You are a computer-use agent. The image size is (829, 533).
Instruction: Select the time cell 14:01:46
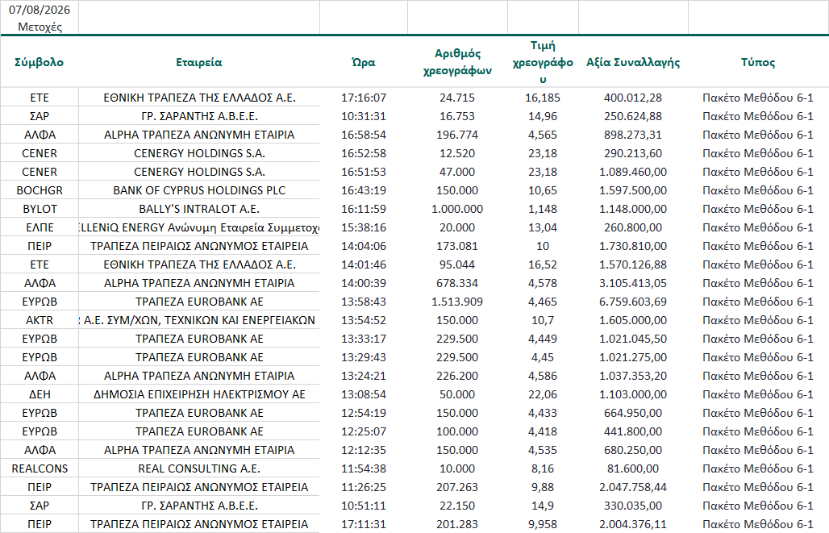tap(364, 264)
